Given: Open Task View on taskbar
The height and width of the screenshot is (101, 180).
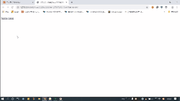Looking at the screenshot, I should (18, 99).
